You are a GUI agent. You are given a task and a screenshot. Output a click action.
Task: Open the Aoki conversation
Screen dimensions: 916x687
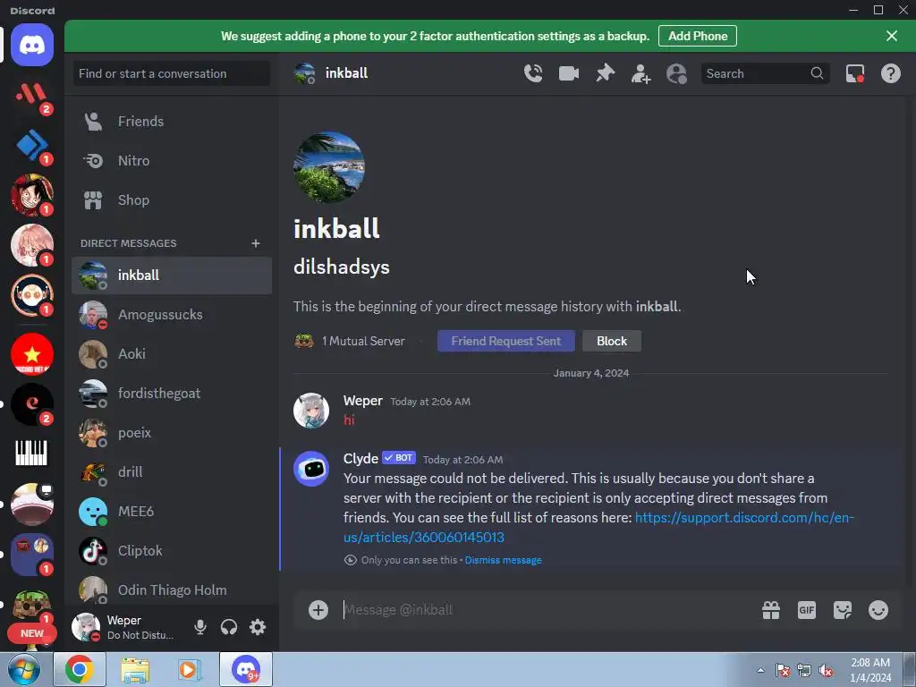pyautogui.click(x=172, y=354)
